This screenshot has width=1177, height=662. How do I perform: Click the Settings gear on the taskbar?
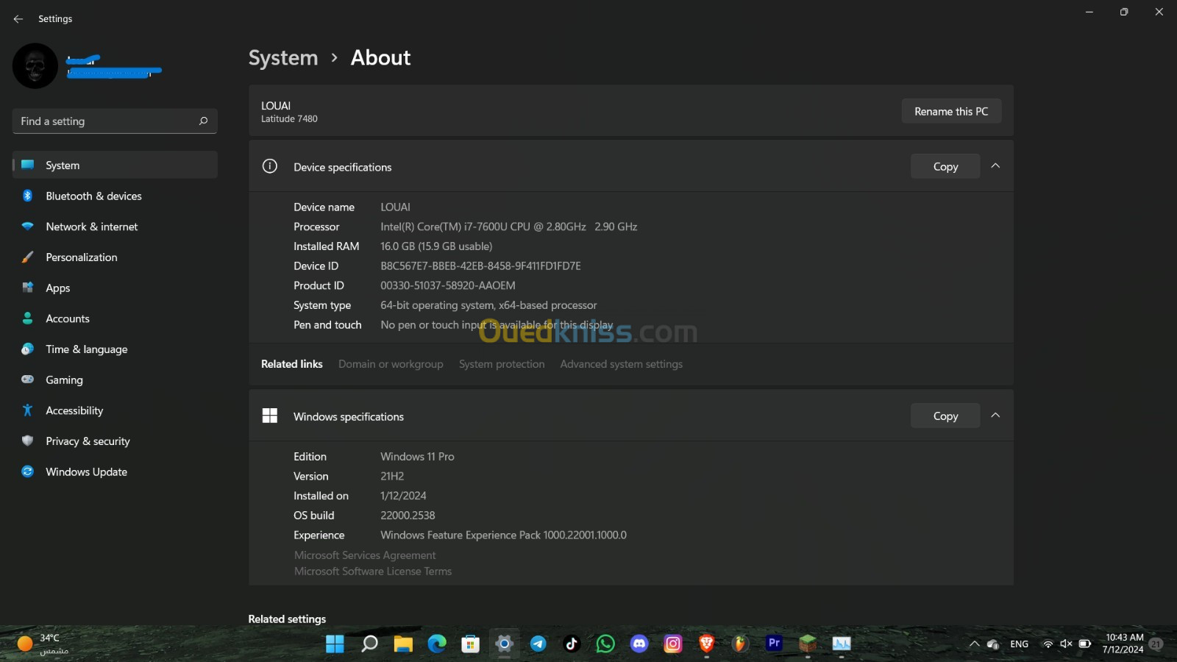pyautogui.click(x=504, y=644)
